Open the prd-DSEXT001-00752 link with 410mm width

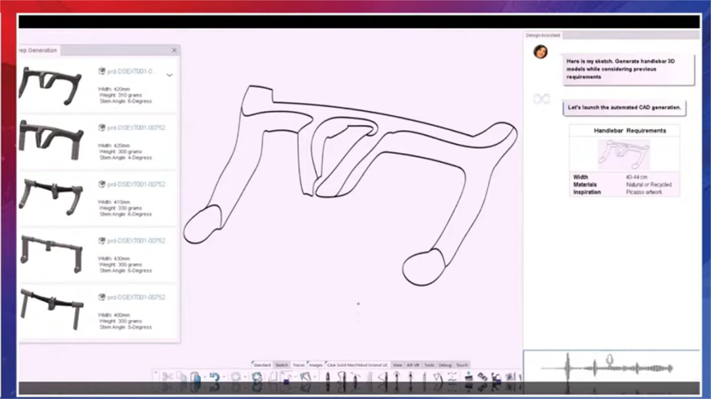[136, 185]
